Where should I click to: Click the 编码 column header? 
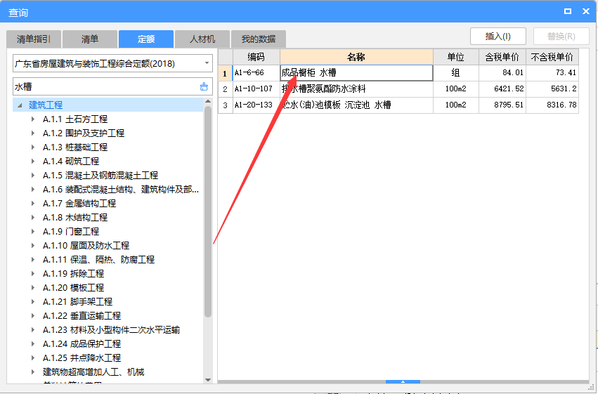(256, 57)
